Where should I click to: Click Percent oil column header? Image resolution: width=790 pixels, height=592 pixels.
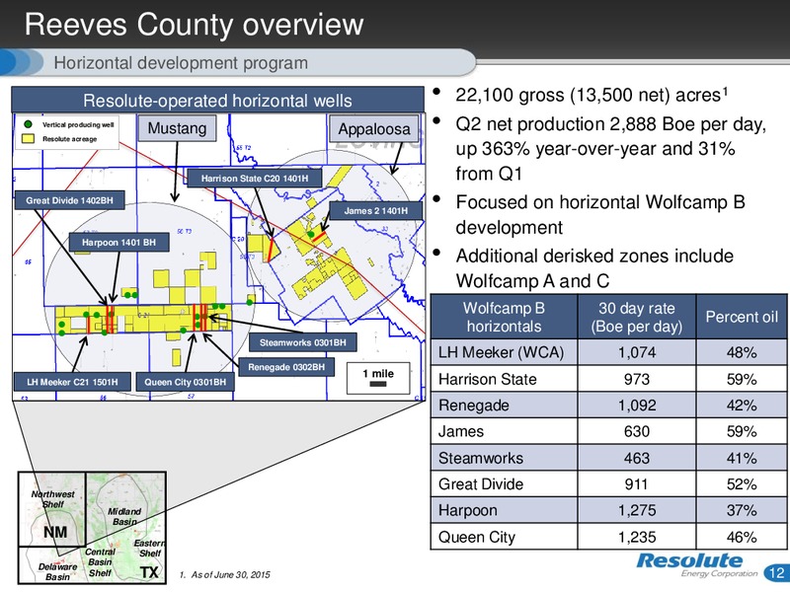coord(742,317)
